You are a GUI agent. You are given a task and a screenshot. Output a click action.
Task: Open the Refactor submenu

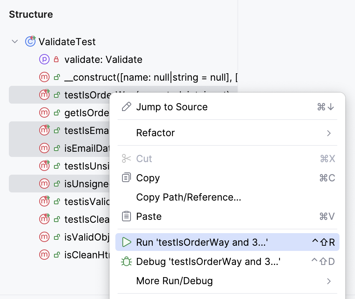[x=155, y=132]
